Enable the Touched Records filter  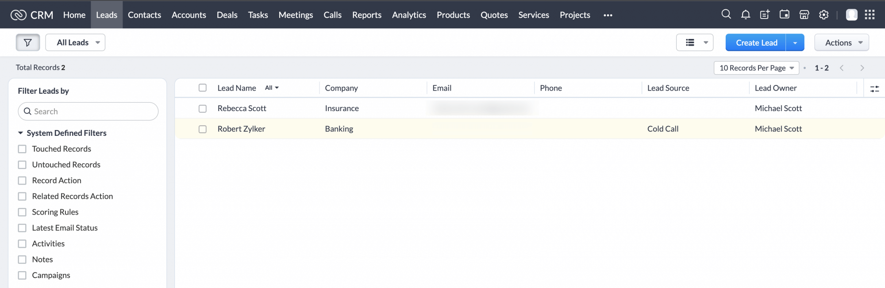(x=22, y=149)
